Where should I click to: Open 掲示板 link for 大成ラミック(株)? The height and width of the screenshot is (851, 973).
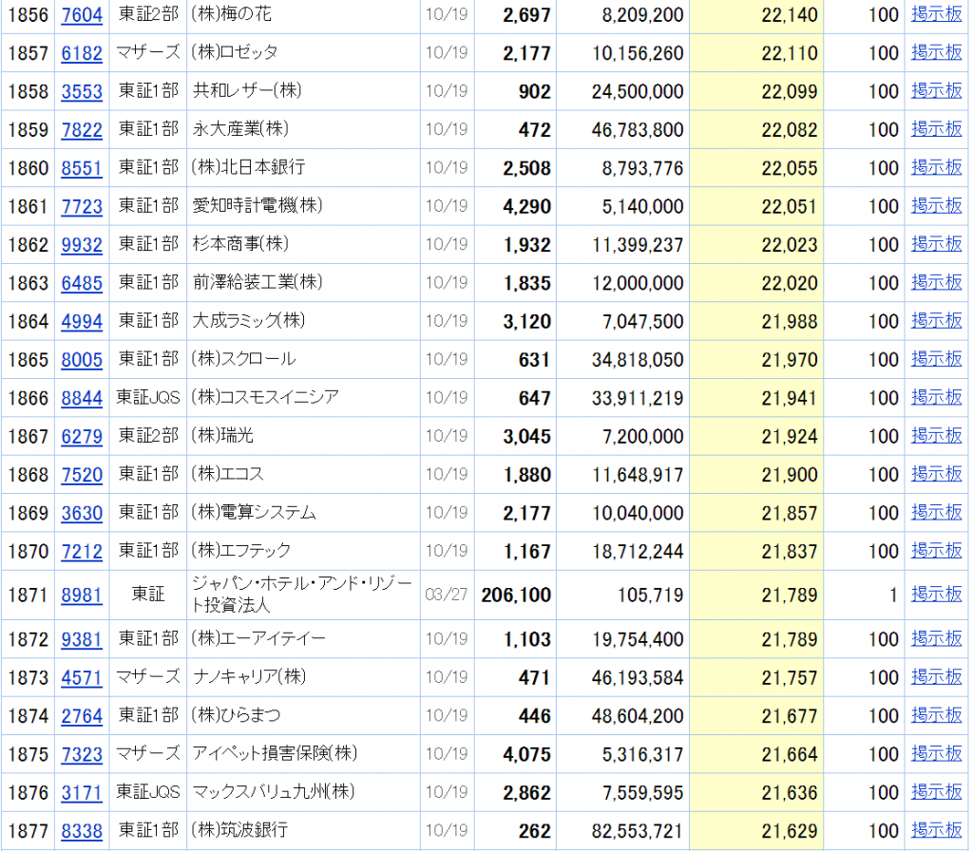point(936,321)
